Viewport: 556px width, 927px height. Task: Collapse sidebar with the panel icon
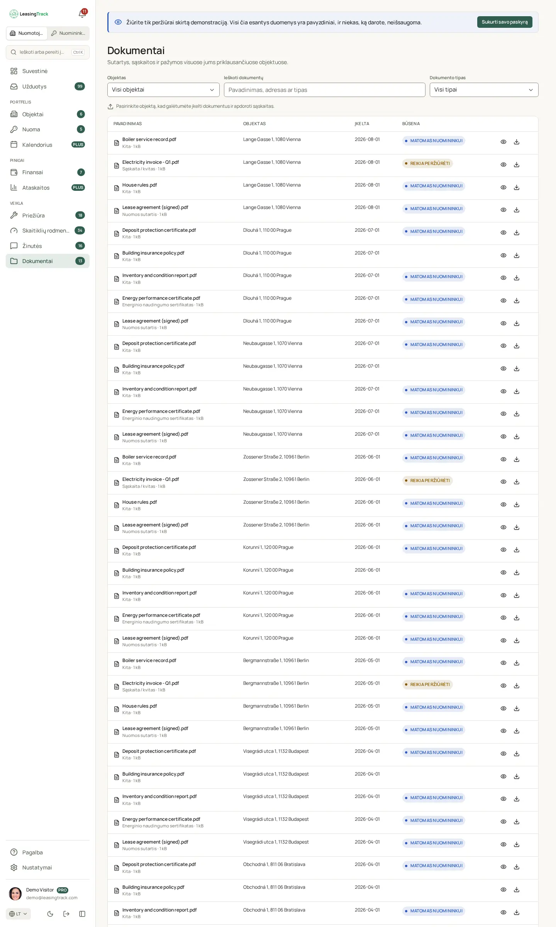coord(82,914)
